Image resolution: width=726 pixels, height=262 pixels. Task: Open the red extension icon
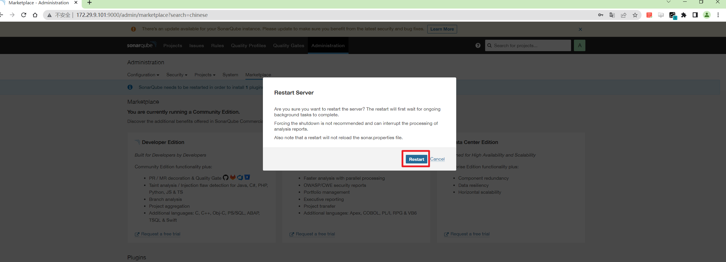click(649, 15)
